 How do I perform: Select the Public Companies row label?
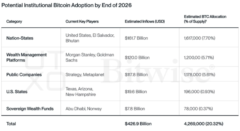(x=24, y=74)
